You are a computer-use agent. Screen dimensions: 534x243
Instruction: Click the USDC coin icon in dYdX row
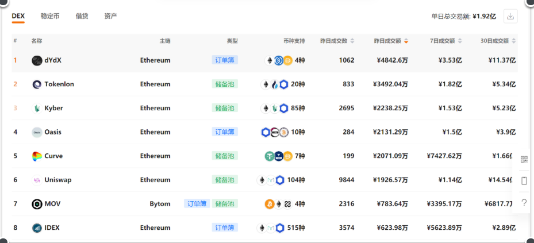coord(279,60)
